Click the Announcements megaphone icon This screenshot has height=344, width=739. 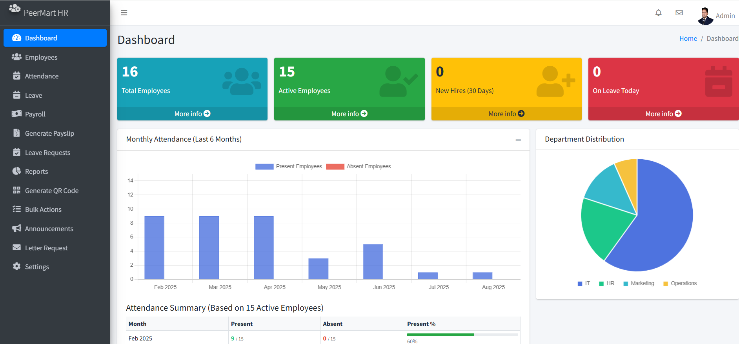[x=16, y=228]
